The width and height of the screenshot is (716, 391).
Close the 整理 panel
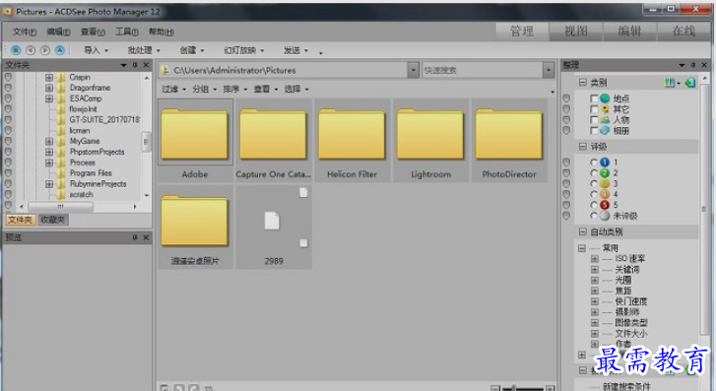[x=704, y=65]
